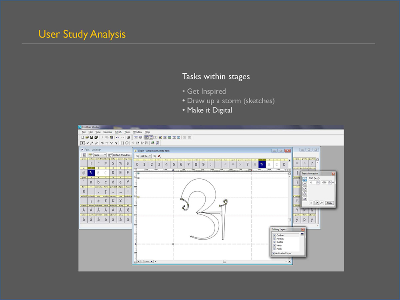
Task: Click the Print toolbar icon
Action: pyautogui.click(x=128, y=137)
